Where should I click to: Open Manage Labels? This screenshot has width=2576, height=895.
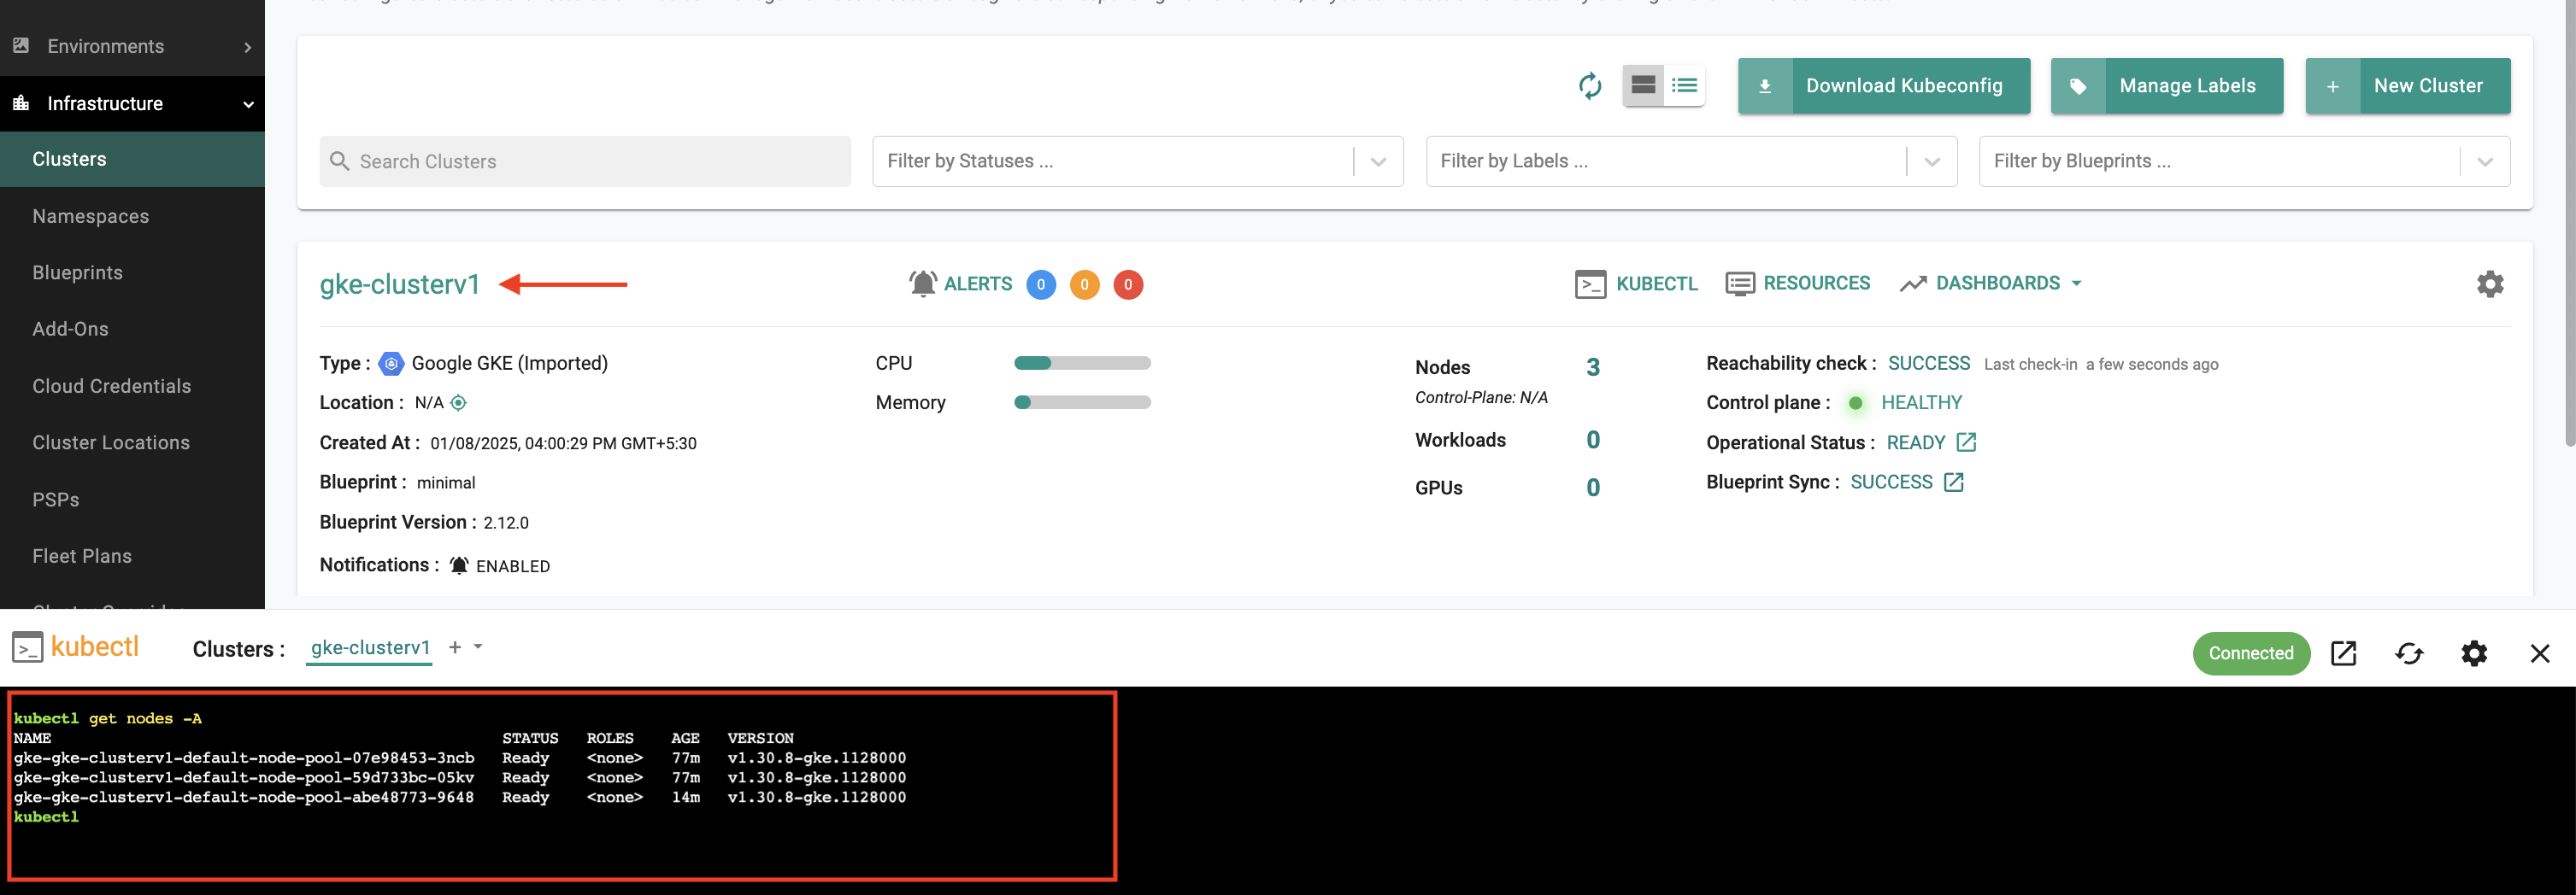click(2166, 86)
